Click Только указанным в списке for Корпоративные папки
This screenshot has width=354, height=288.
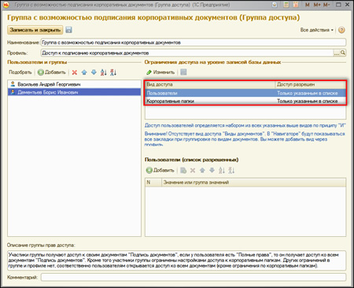[x=308, y=101]
